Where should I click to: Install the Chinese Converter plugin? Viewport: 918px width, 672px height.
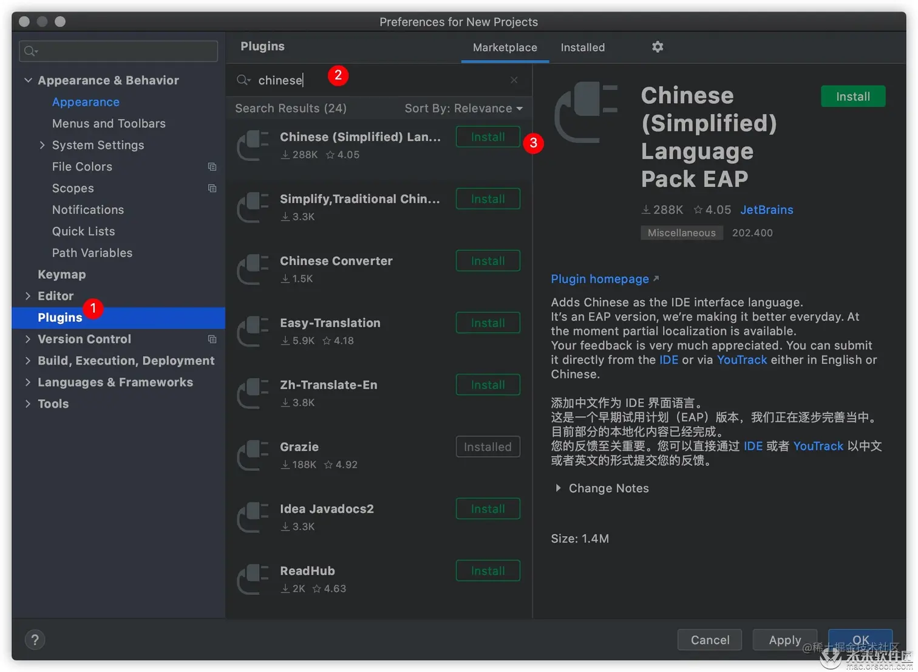(x=488, y=261)
